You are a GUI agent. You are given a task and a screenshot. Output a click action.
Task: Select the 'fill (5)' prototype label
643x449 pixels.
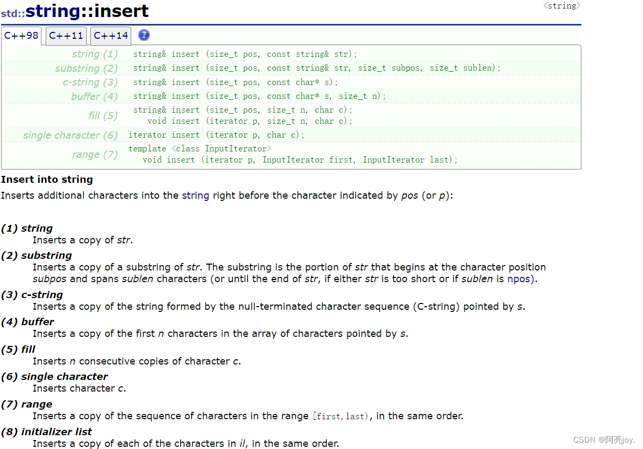tap(103, 116)
